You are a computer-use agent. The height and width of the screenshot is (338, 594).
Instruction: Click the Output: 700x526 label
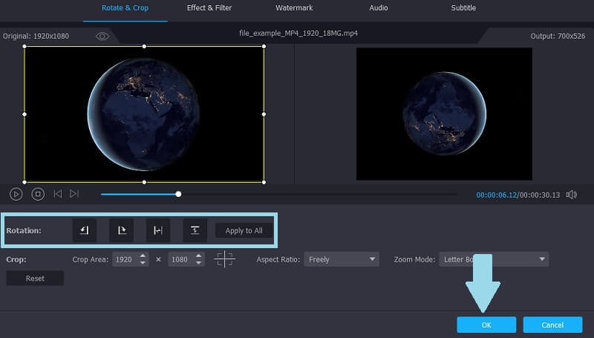[x=558, y=36]
